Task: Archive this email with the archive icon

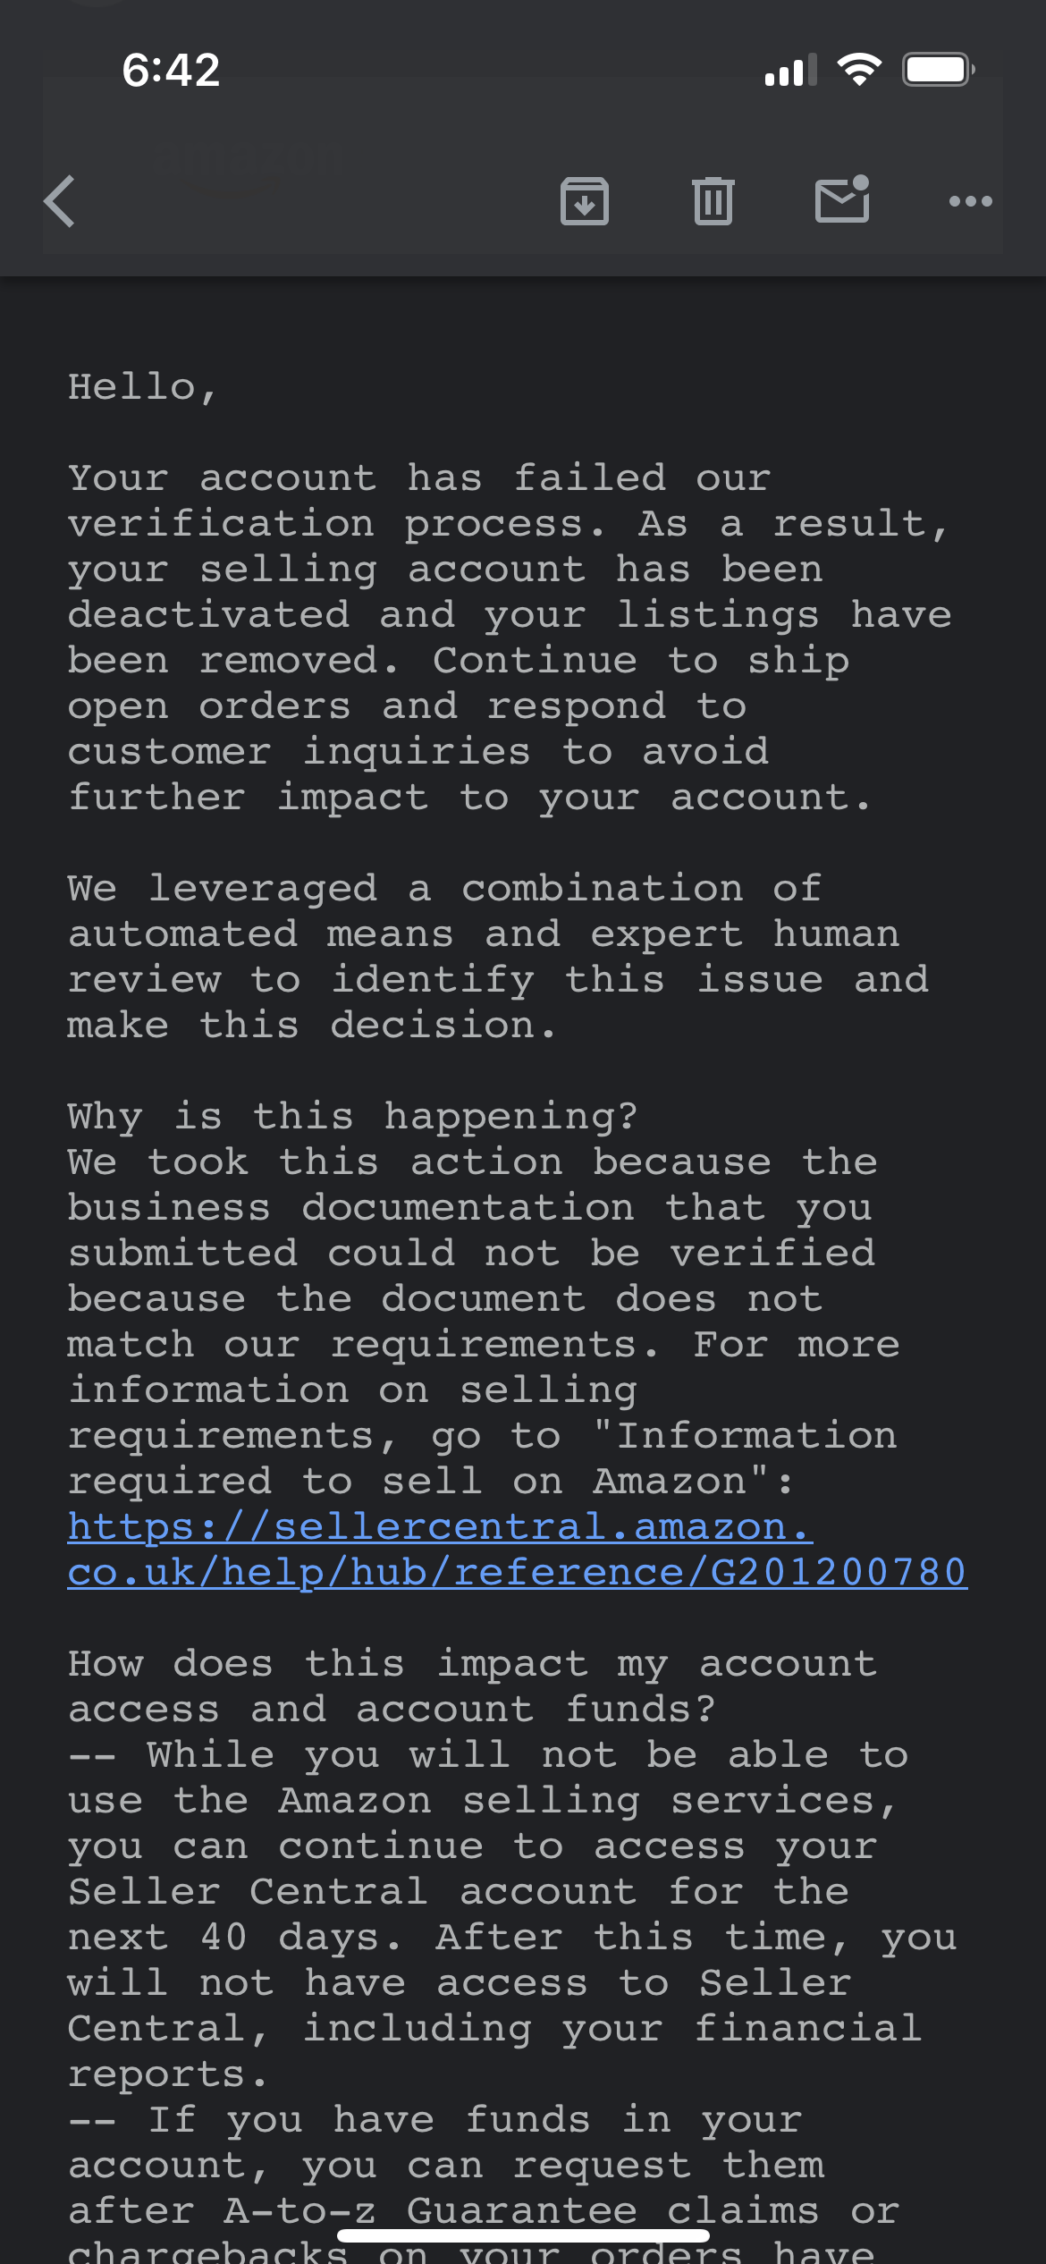Action: (585, 201)
